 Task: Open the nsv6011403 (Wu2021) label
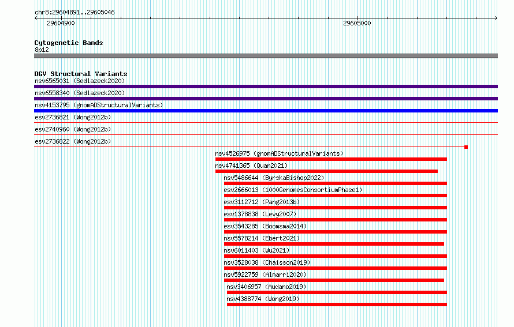(256, 250)
